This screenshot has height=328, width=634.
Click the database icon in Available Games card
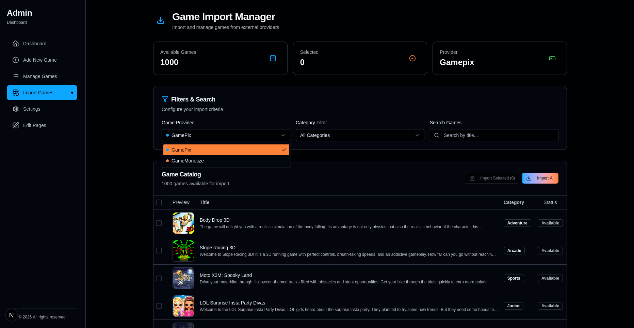pos(273,58)
